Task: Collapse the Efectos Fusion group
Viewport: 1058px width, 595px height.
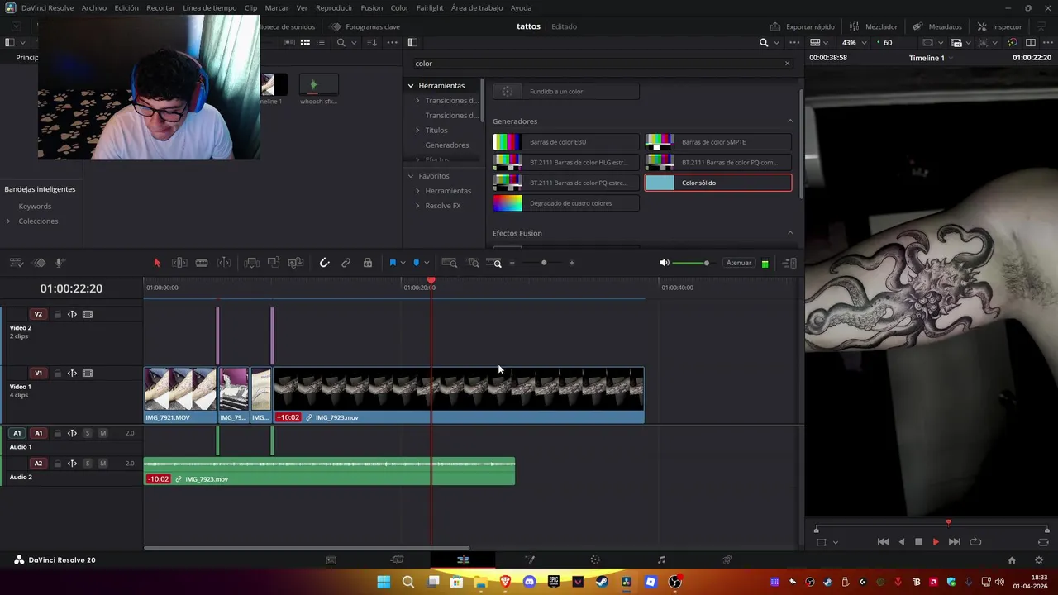Action: [790, 233]
